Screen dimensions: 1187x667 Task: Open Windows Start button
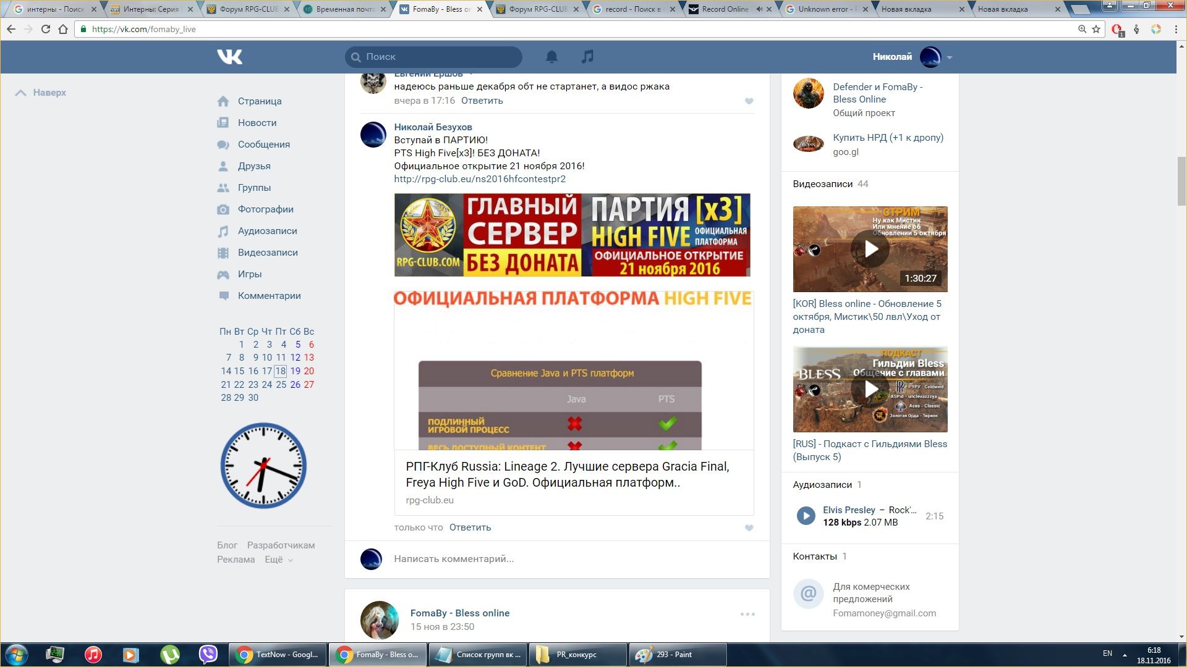click(x=16, y=655)
